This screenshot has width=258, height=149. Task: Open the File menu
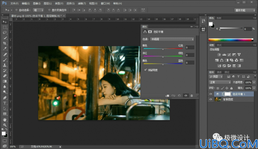point(15,3)
